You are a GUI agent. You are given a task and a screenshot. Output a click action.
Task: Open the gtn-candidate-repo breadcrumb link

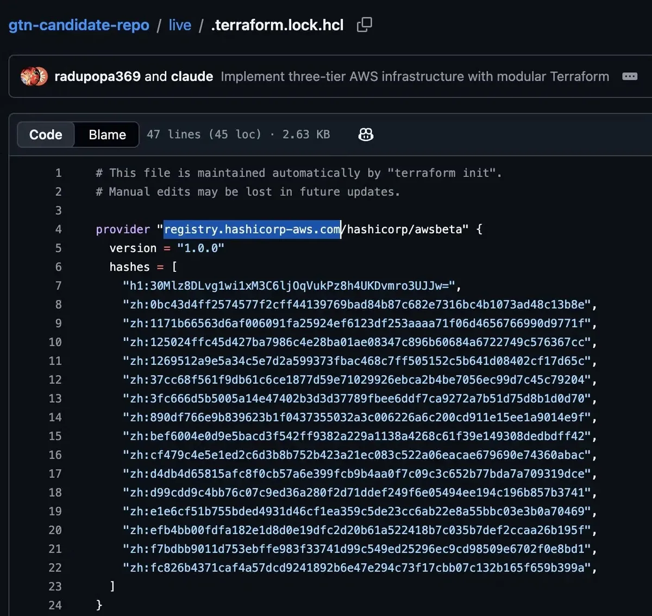tap(79, 25)
